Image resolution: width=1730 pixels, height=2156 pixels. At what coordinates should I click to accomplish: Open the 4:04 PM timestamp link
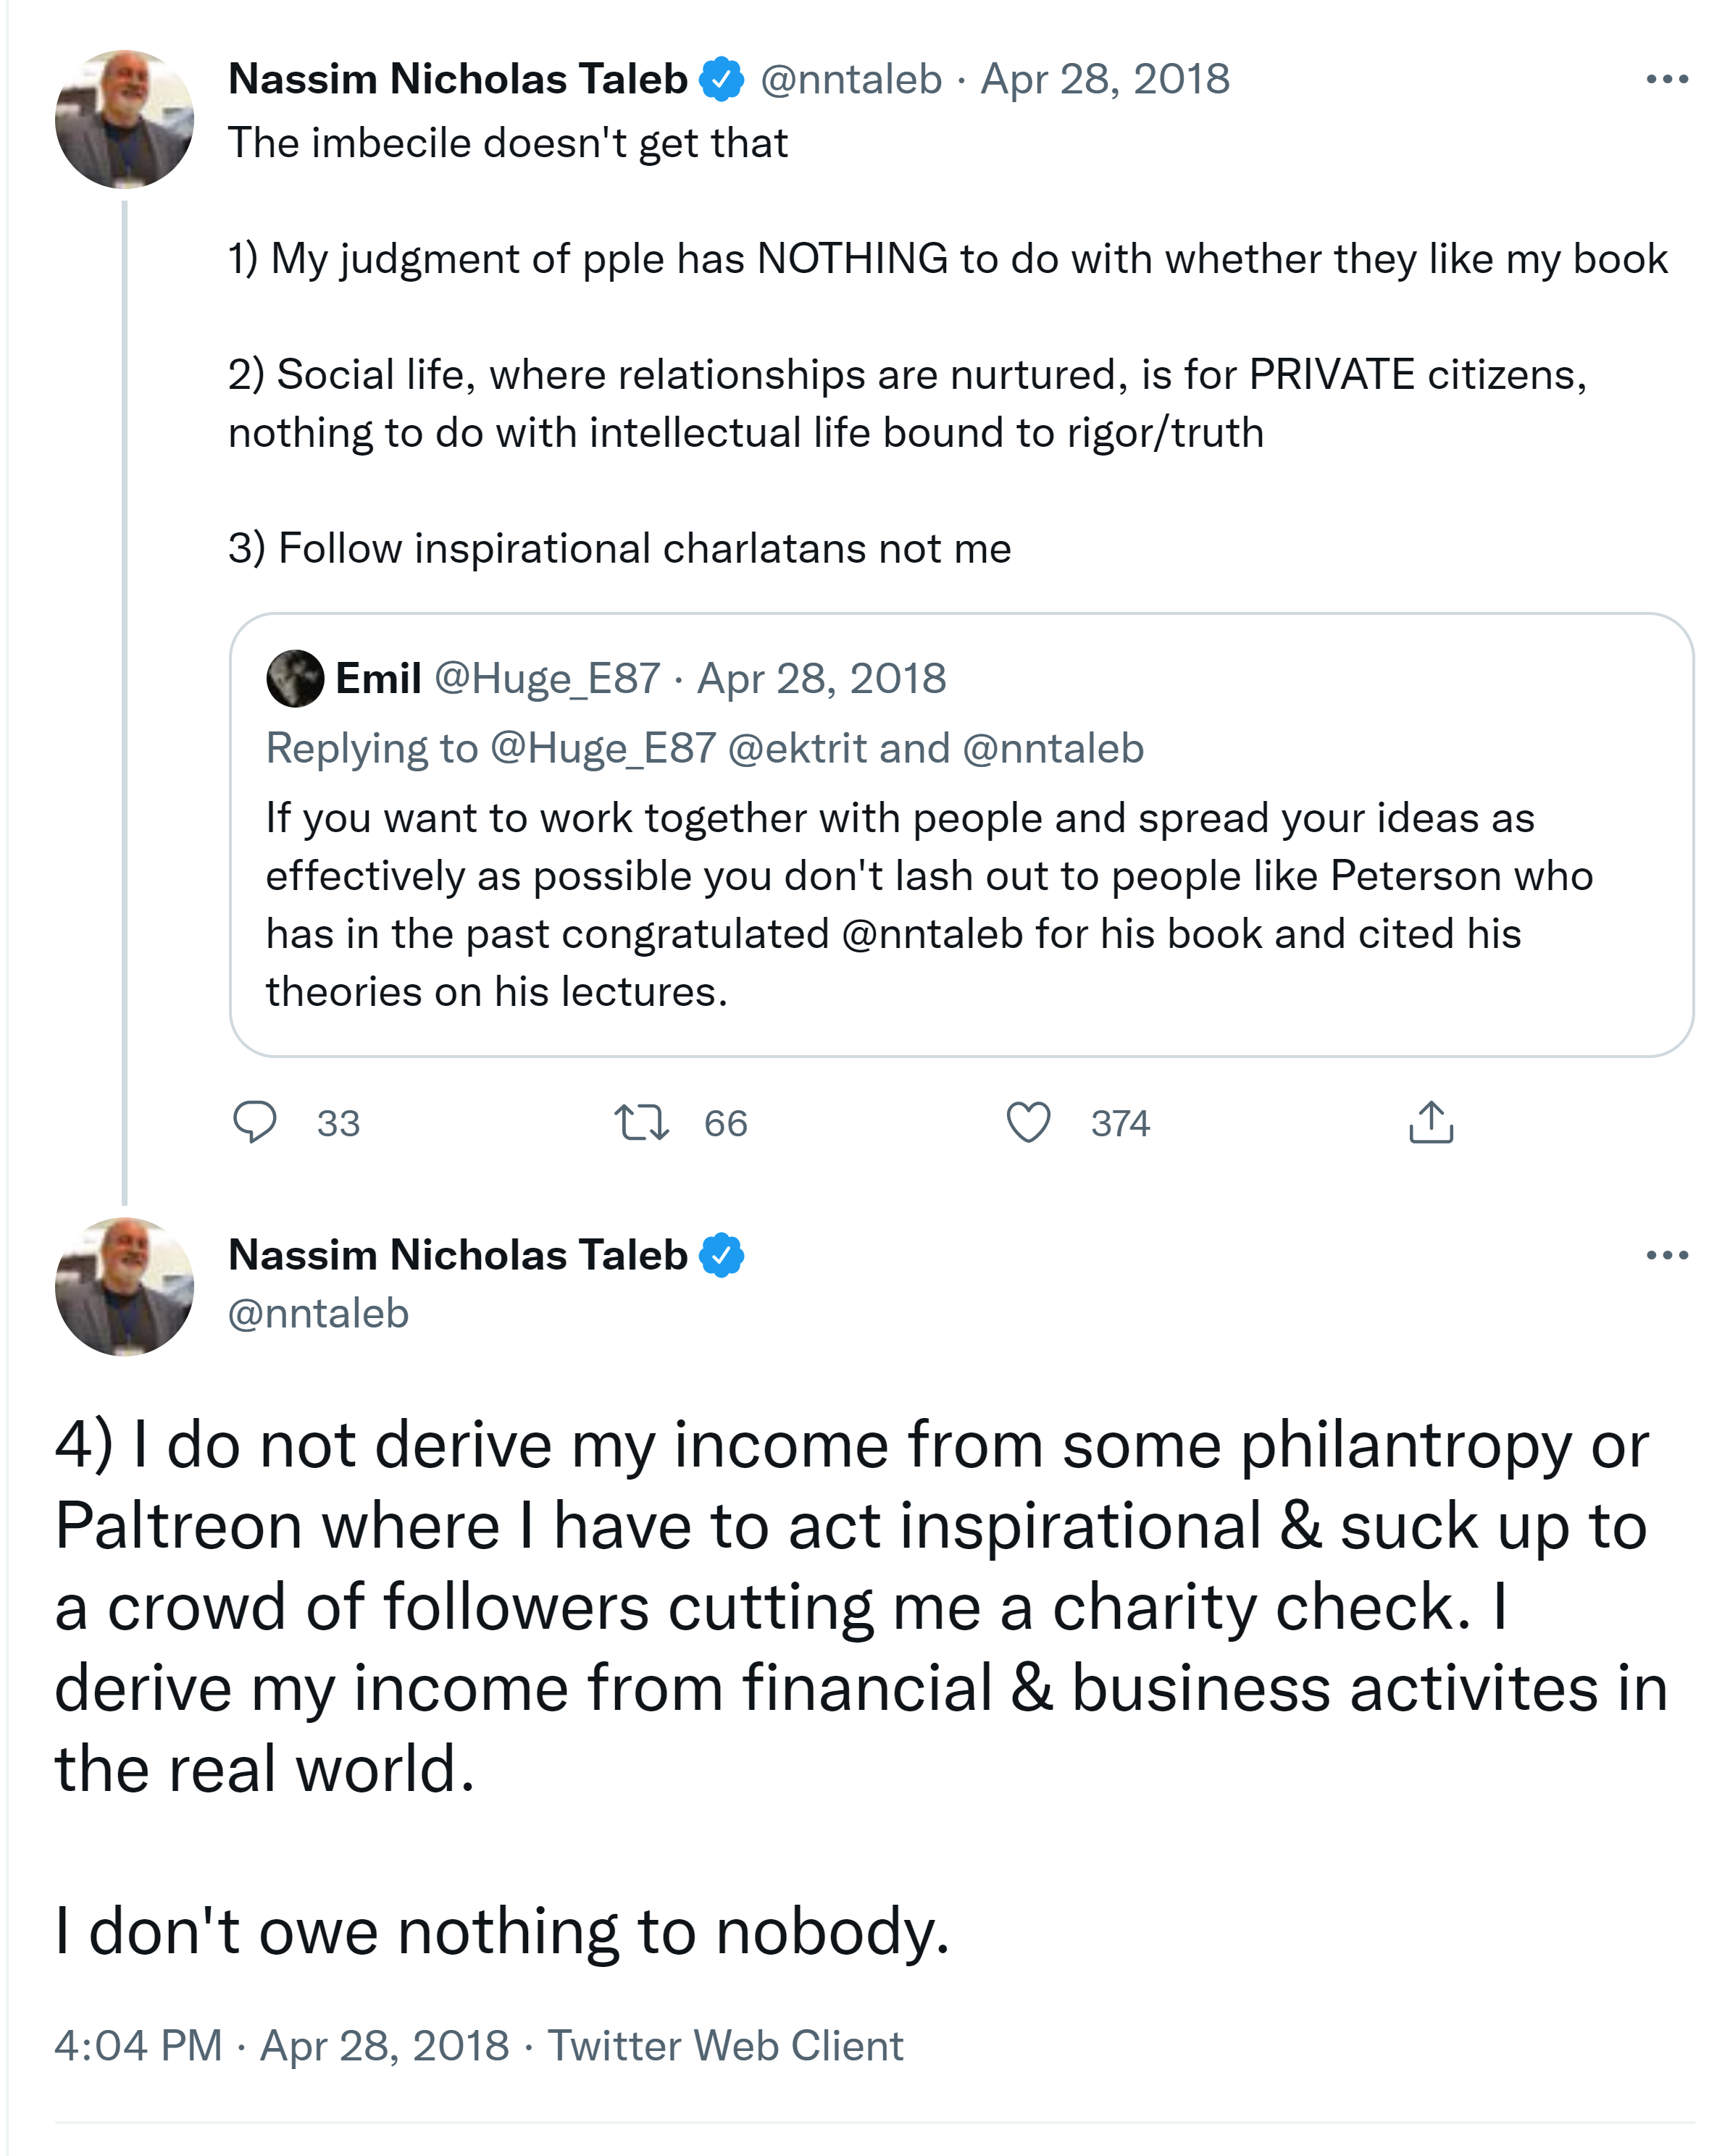138,2045
